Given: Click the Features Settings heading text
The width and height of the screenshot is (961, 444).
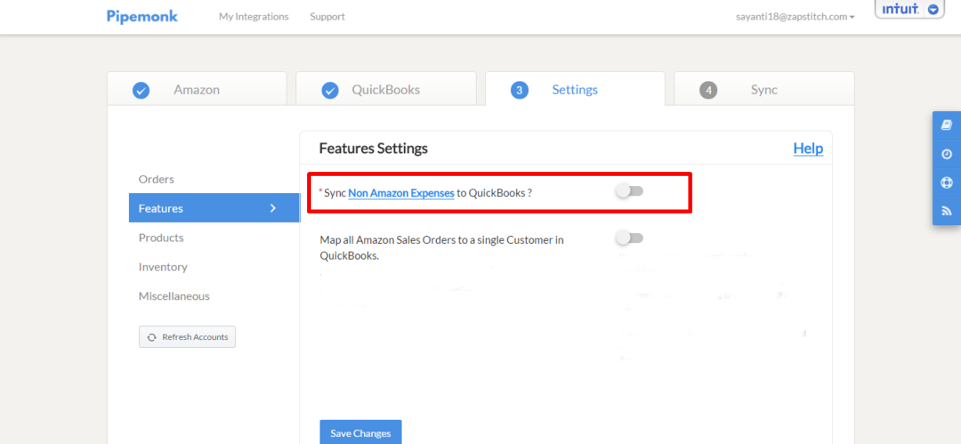Looking at the screenshot, I should (373, 148).
